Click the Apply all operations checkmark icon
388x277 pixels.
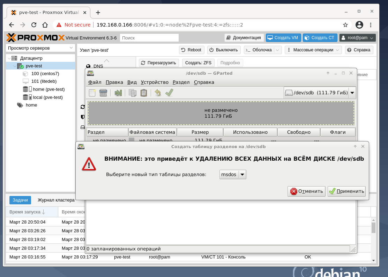click(169, 93)
